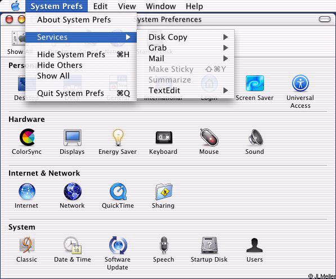Screen dimensions: 336x279
Task: Open the Screen Saver icon
Action: pos(255,83)
